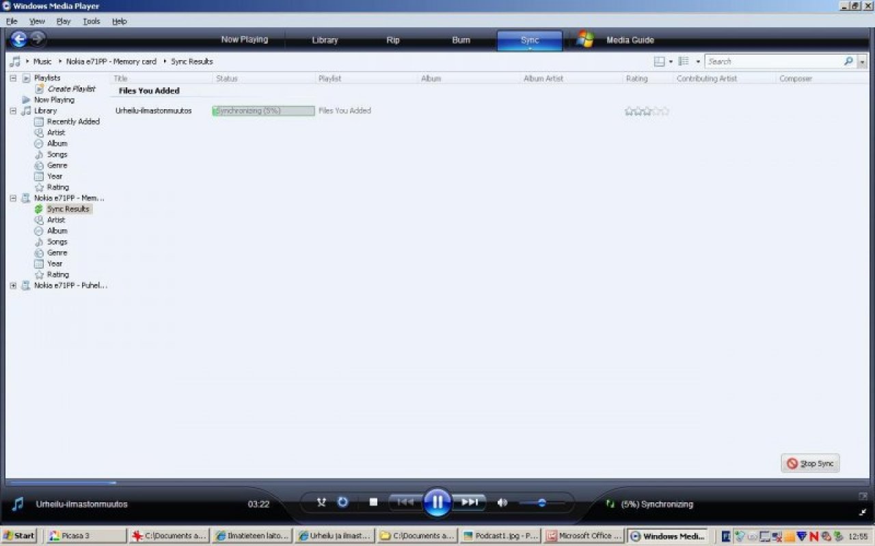This screenshot has height=546, width=875.
Task: Select Rating under Nokia e71PP memory card
Action: click(57, 274)
